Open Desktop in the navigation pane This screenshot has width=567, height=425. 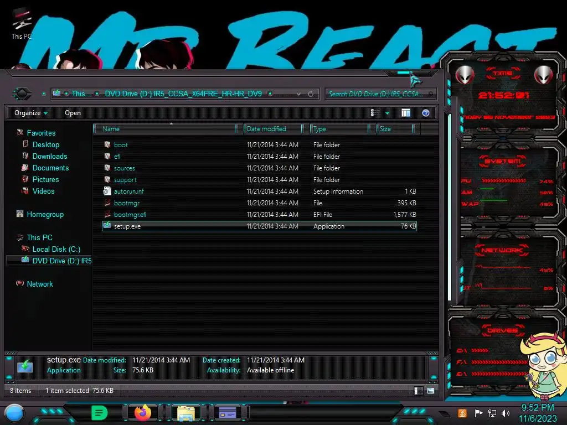pyautogui.click(x=46, y=144)
